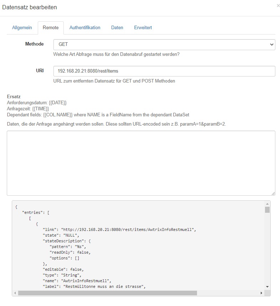Click the "name": "AwtrixInfoRestmuell" line
Screen dimensions: 280x306
pyautogui.click(x=77, y=281)
